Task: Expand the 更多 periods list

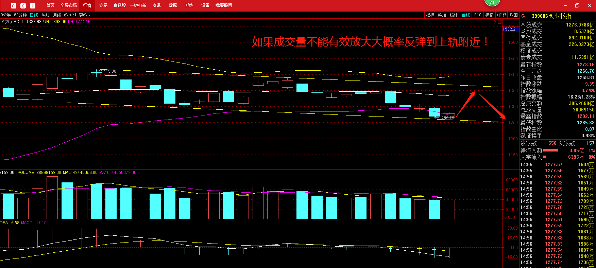Action: click(85, 15)
